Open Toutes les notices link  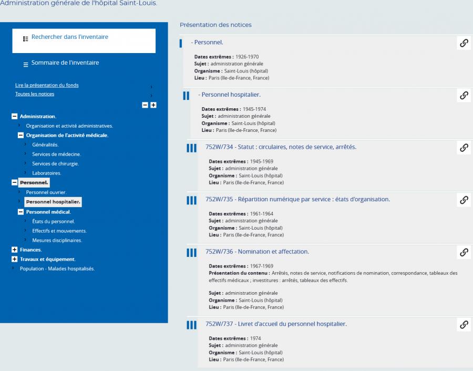35,94
